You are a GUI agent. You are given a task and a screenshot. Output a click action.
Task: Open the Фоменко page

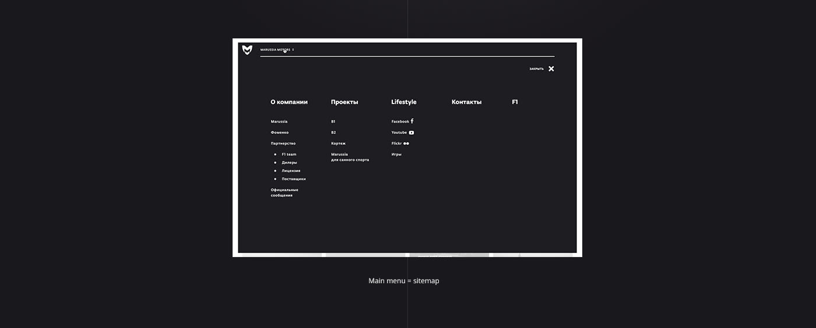pyautogui.click(x=280, y=133)
